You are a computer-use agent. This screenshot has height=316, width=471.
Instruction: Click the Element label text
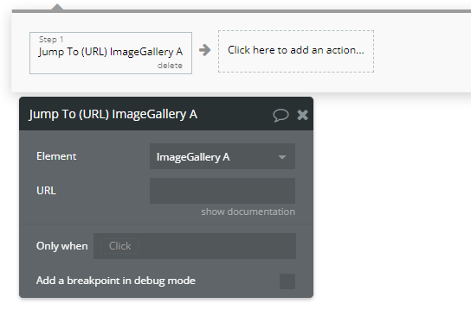[x=56, y=156]
